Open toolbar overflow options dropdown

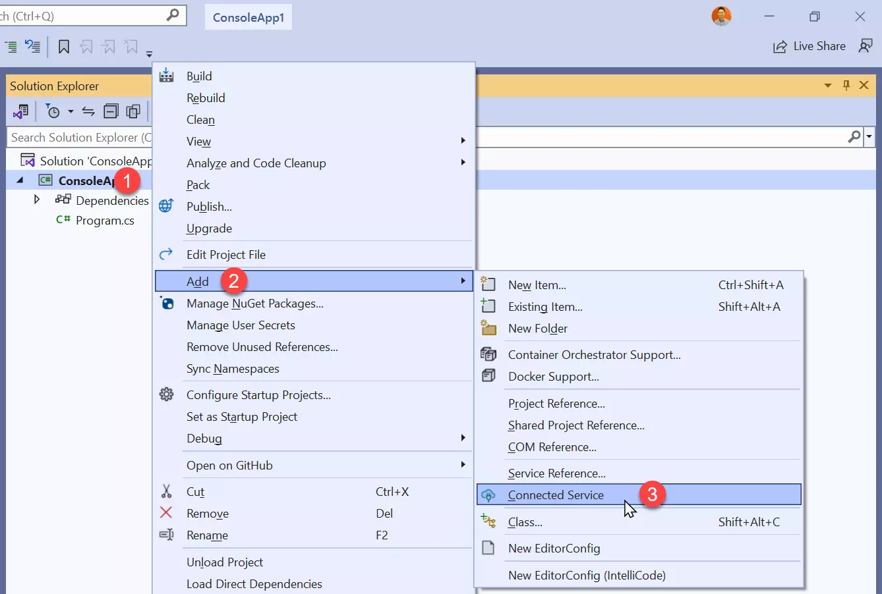(x=150, y=53)
